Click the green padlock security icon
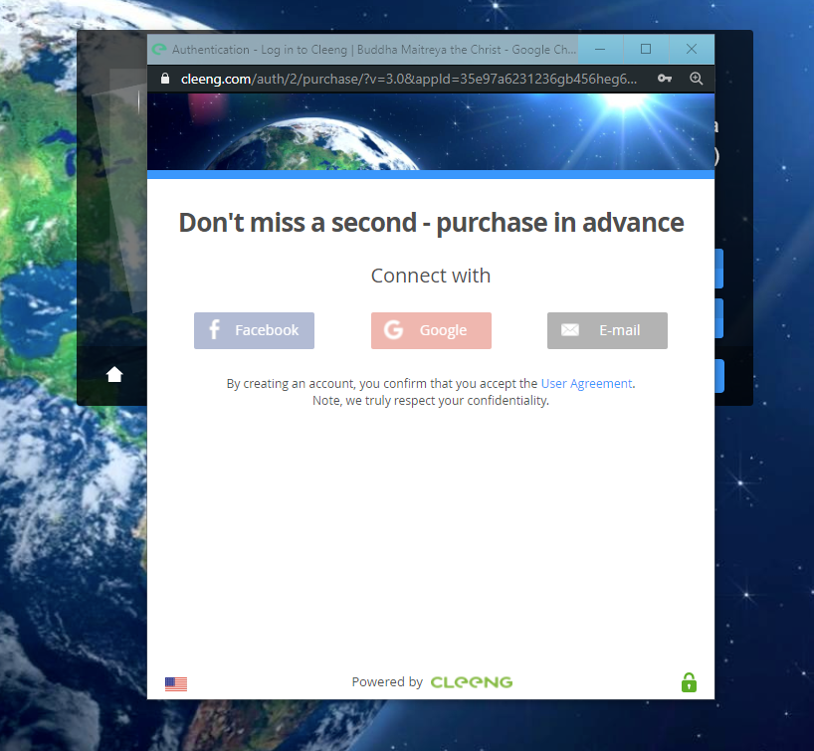The image size is (814, 751). click(689, 682)
